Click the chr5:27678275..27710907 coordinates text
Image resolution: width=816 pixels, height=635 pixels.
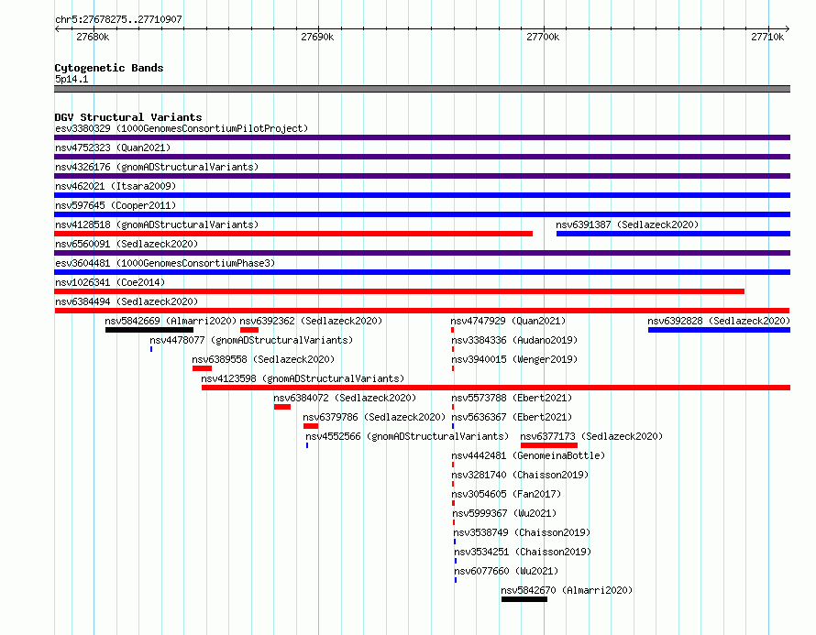point(118,20)
